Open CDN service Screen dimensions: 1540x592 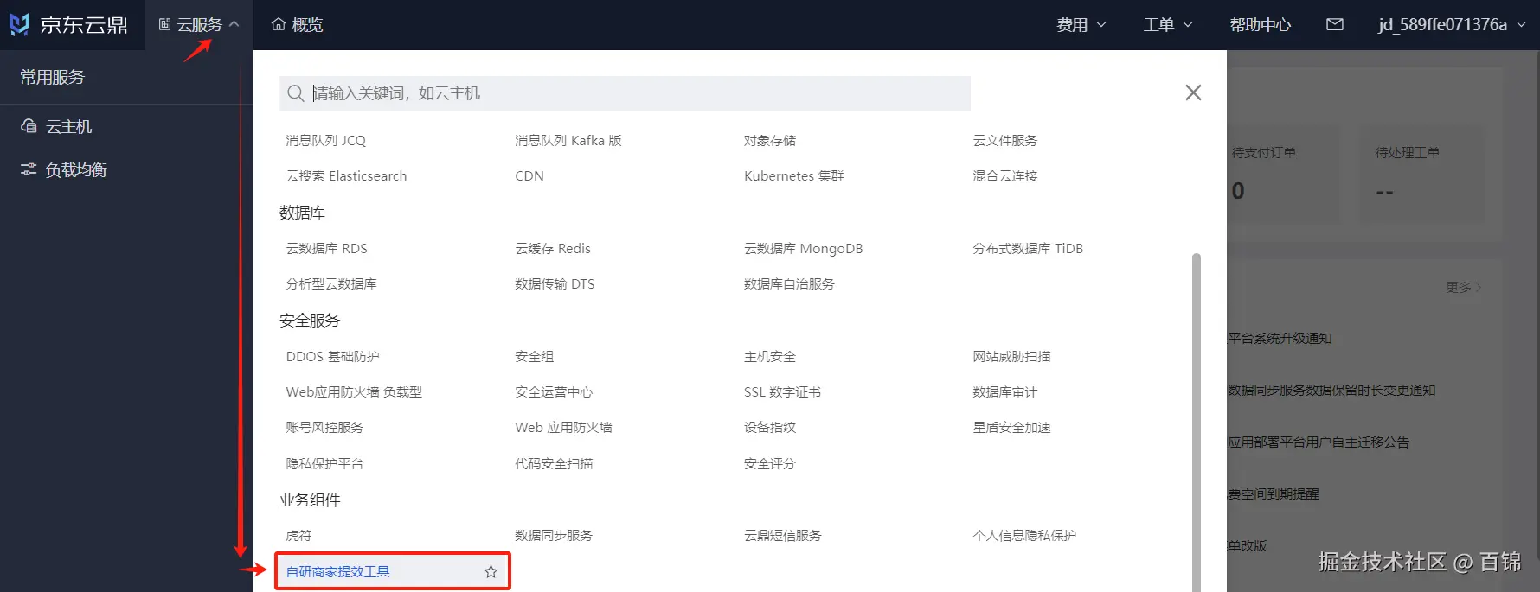[x=529, y=176]
